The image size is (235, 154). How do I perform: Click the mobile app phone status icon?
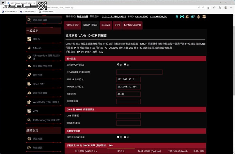click(177, 17)
